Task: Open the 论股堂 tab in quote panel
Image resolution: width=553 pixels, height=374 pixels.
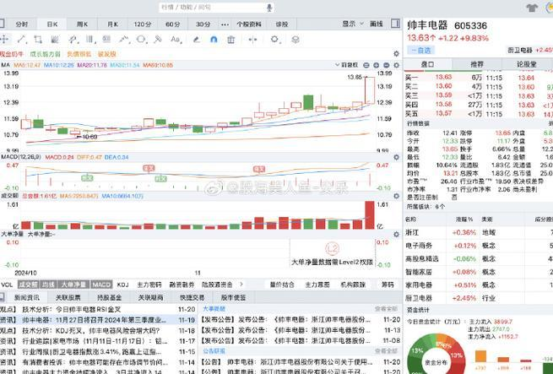Action: (x=527, y=64)
